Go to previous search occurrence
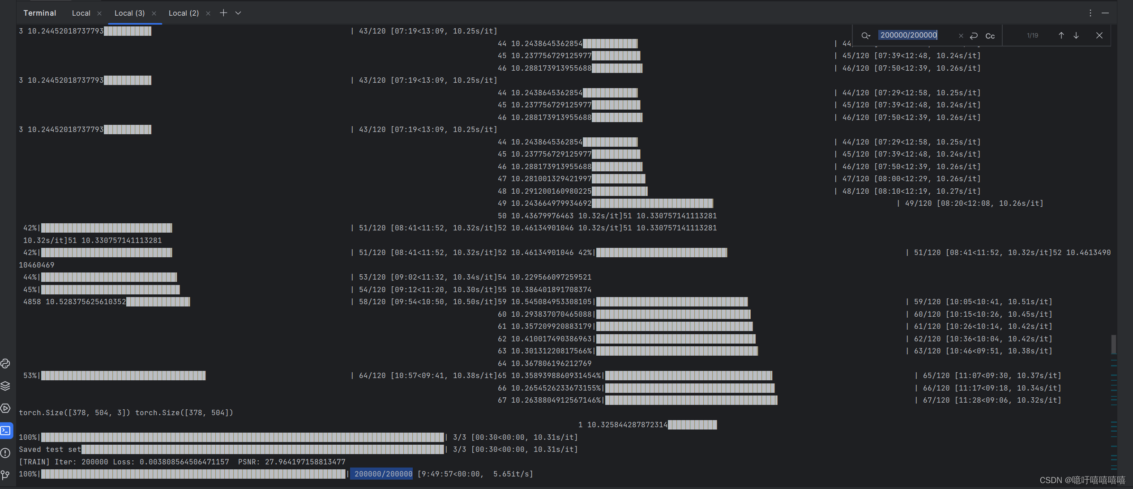The image size is (1133, 489). [1061, 35]
